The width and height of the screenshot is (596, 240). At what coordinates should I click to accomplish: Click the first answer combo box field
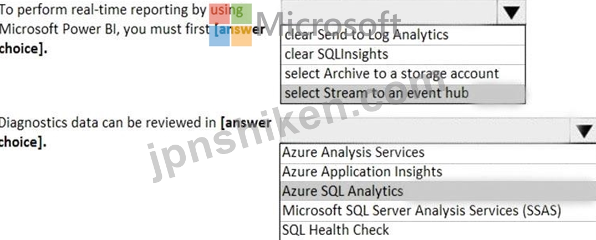click(389, 13)
